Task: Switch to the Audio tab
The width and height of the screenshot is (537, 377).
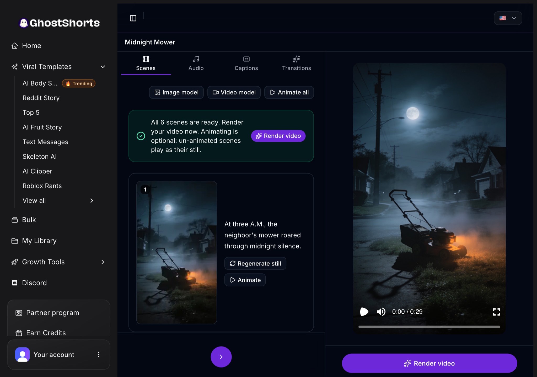Action: click(196, 64)
